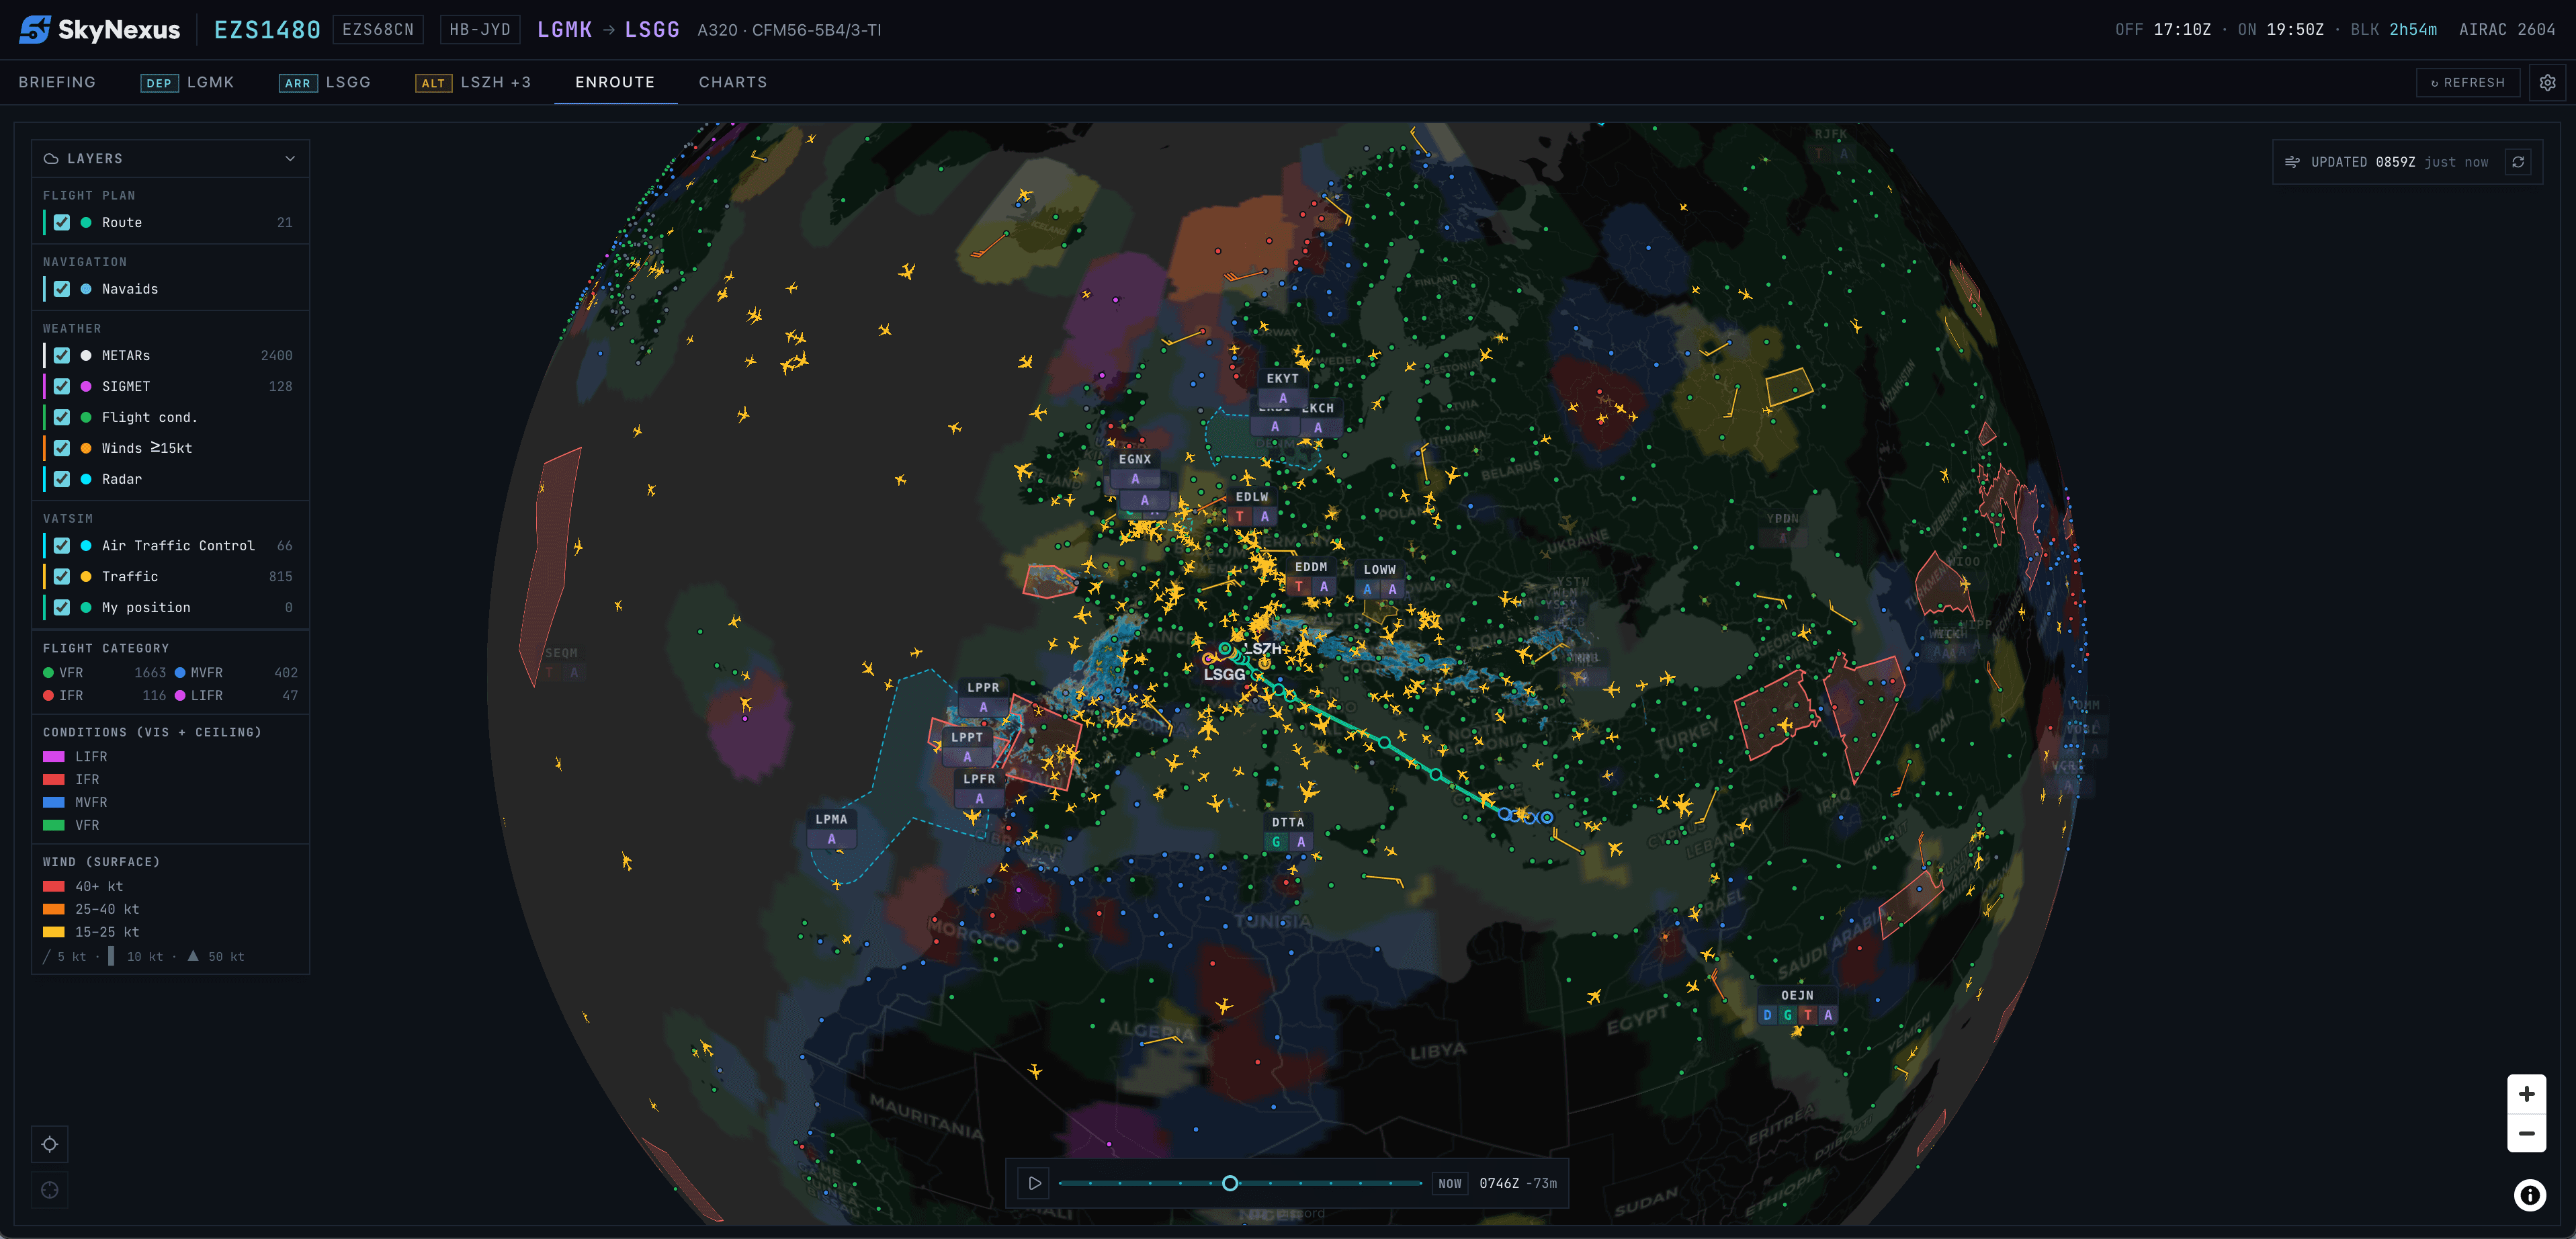Click the 40+ kt wind color swatch
Image resolution: width=2576 pixels, height=1239 pixels.
54,887
